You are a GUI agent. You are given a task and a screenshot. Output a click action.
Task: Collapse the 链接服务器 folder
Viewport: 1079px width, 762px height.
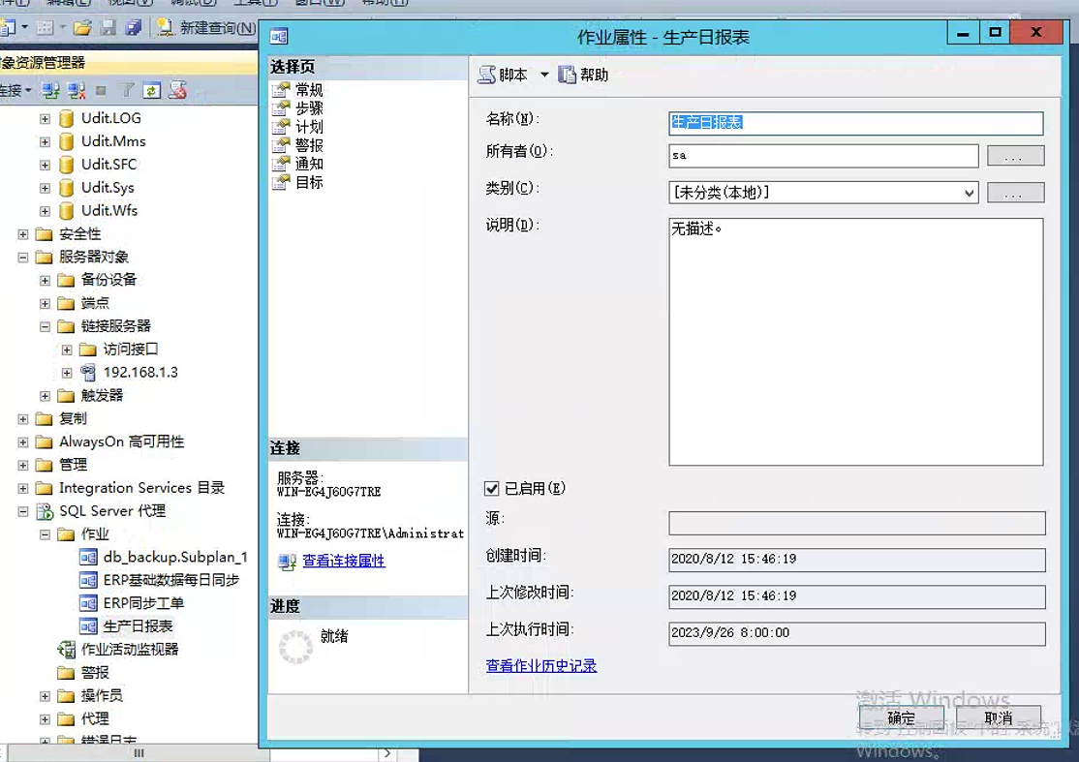[45, 326]
